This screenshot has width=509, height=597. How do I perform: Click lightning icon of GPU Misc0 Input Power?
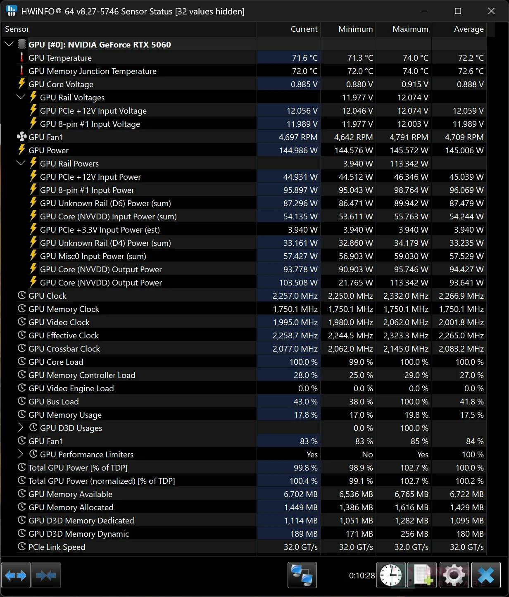click(33, 255)
